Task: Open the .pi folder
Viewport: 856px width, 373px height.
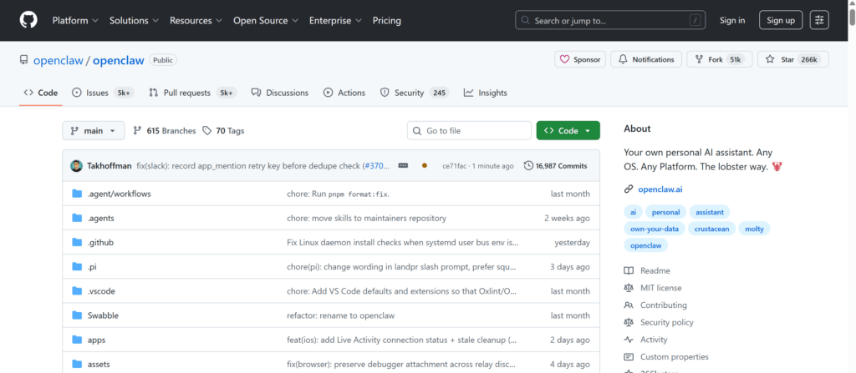Action: coord(92,267)
